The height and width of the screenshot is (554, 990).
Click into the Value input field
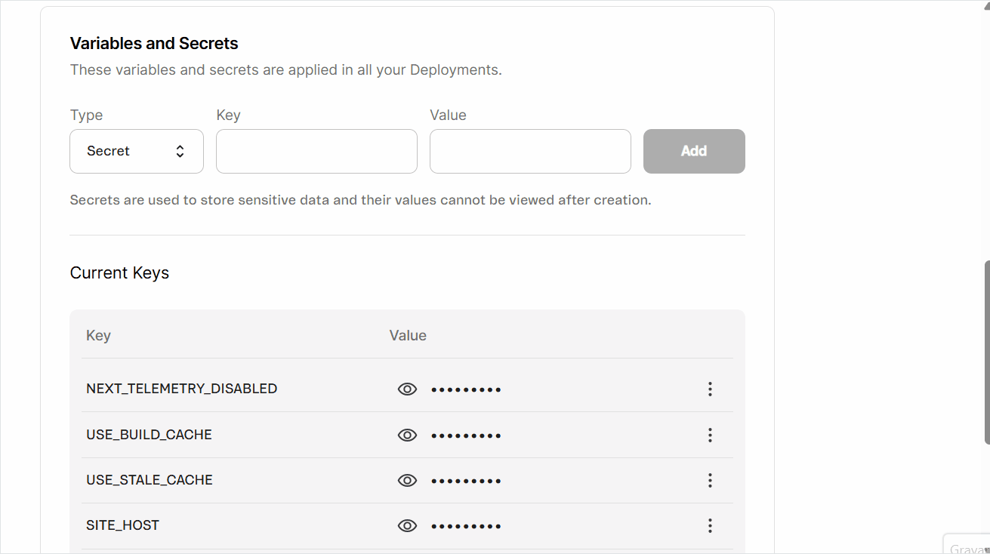[x=530, y=151]
